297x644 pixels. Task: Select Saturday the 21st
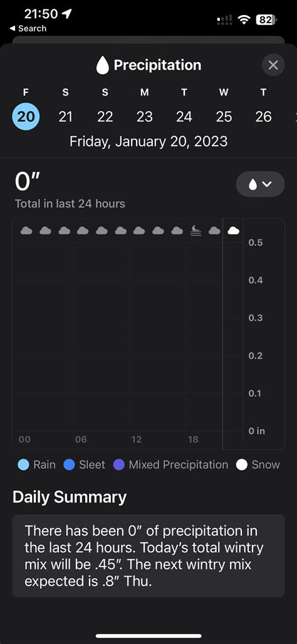[66, 117]
